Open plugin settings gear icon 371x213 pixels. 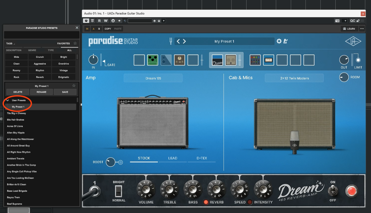[x=279, y=41]
